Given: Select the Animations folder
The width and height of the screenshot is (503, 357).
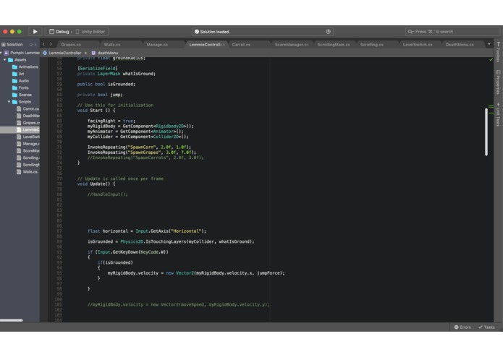Looking at the screenshot, I should pyautogui.click(x=25, y=67).
